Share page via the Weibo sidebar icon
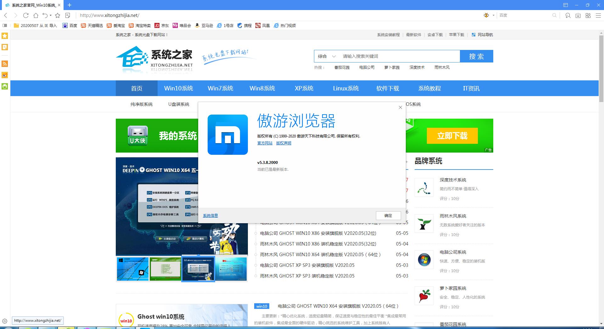This screenshot has width=604, height=329. (4, 75)
